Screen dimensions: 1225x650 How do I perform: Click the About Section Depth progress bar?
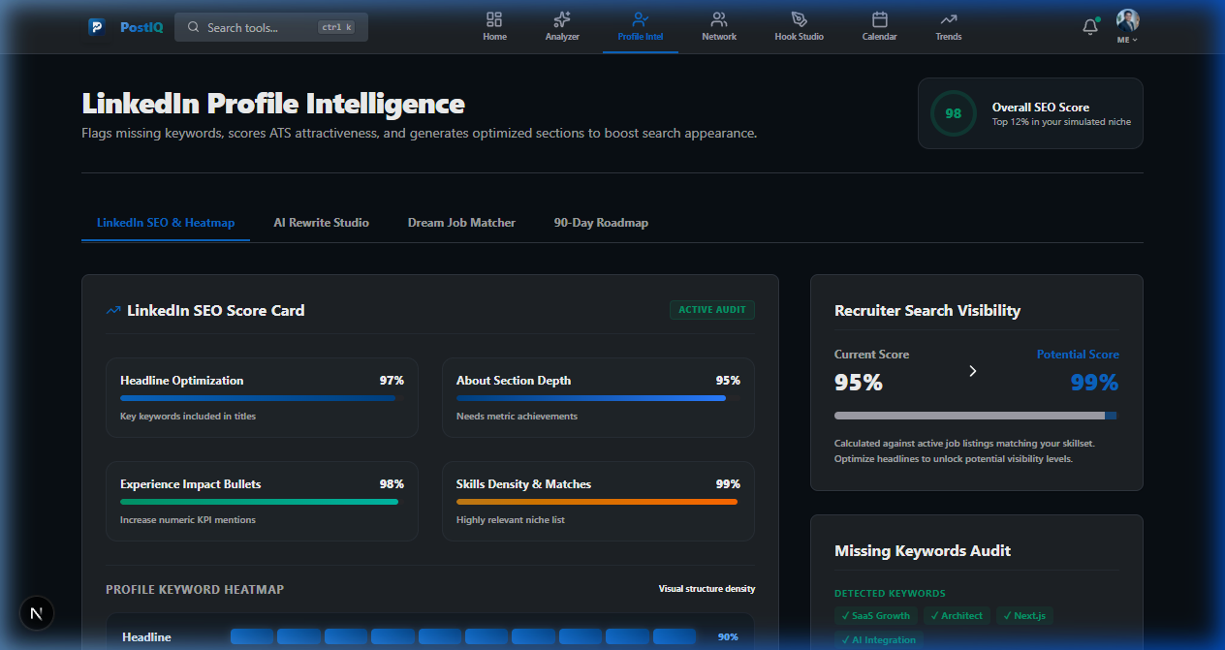click(598, 398)
